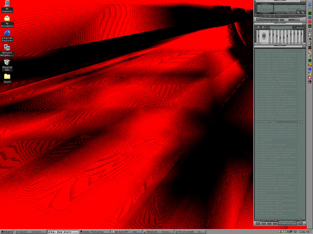Toggle the equalizer On knob button
The height and width of the screenshot is (234, 313).
point(258,27)
